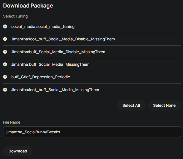
Task: Click the Select All button
Action: (x=131, y=105)
